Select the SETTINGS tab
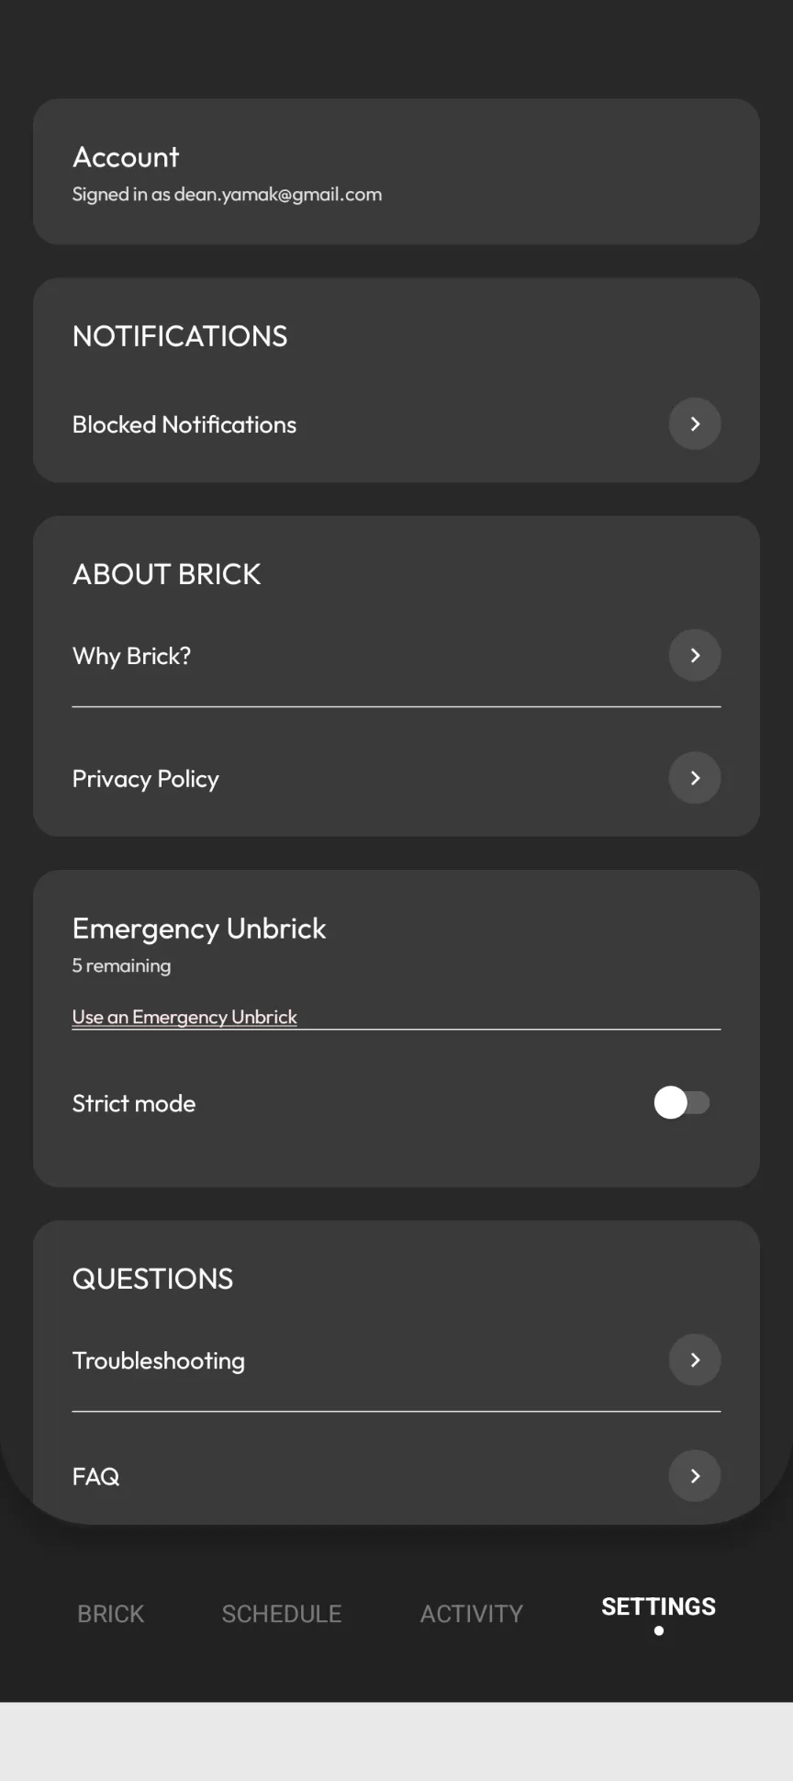The width and height of the screenshot is (793, 1781). 658,1607
